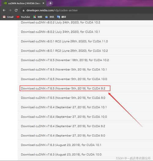The height and width of the screenshot is (161, 153).
Task: Click the browser back arrow
Action: 4,10
